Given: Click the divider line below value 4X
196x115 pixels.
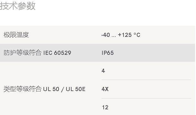Looking at the screenshot, I should (147, 98).
